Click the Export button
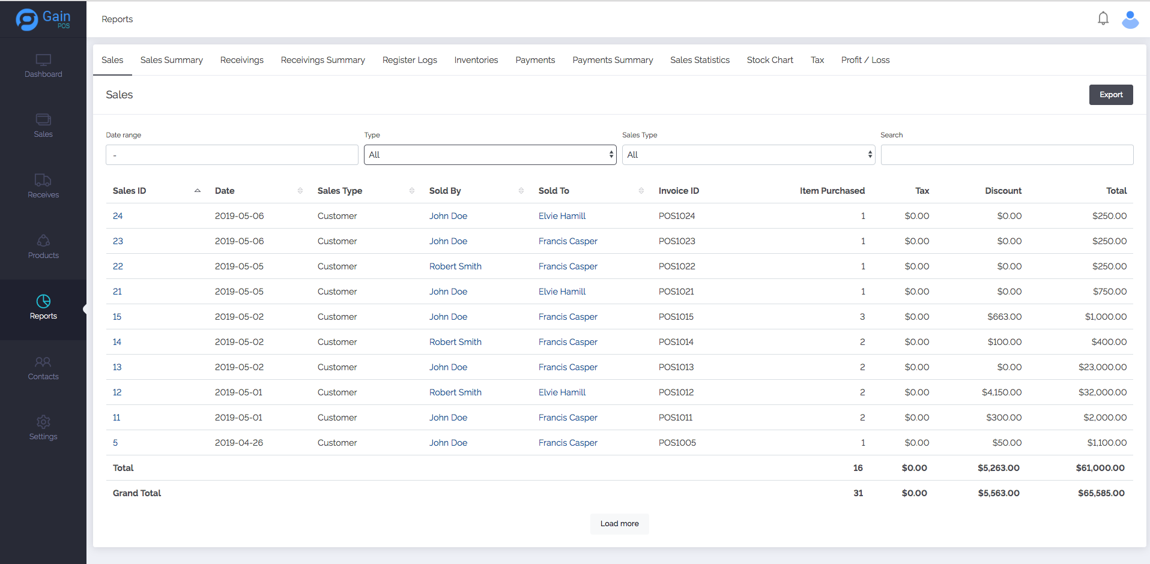This screenshot has width=1150, height=564. [x=1110, y=95]
